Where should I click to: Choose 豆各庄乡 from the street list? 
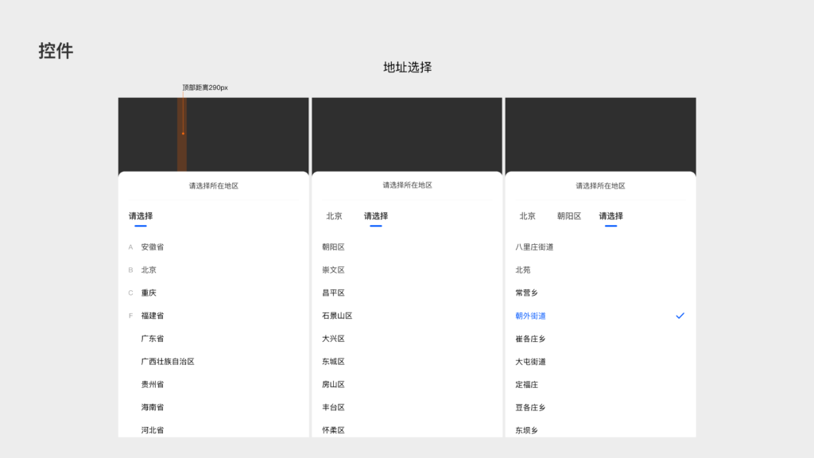pyautogui.click(x=530, y=407)
